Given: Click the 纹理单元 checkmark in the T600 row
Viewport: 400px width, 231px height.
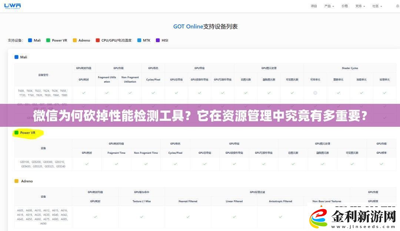Looking at the screenshot, I should coord(384,93).
